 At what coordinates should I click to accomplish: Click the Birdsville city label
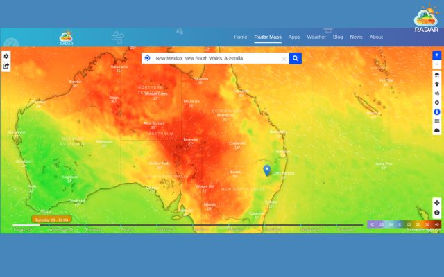[x=191, y=140]
